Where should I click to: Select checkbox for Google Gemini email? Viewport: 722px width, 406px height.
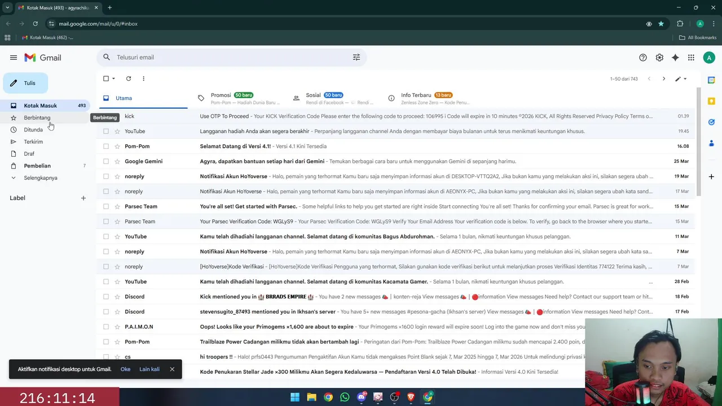[105, 161]
